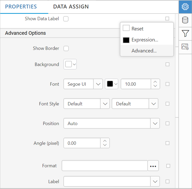Screen dimensions: 192x189
Task: Open the Image Manager icon
Action: (x=185, y=47)
